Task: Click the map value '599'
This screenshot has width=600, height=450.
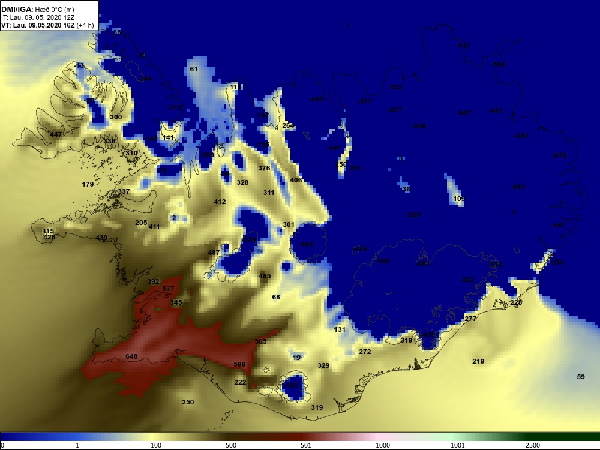Action: [x=239, y=364]
